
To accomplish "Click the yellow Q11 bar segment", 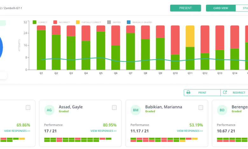I will [x=190, y=36].
